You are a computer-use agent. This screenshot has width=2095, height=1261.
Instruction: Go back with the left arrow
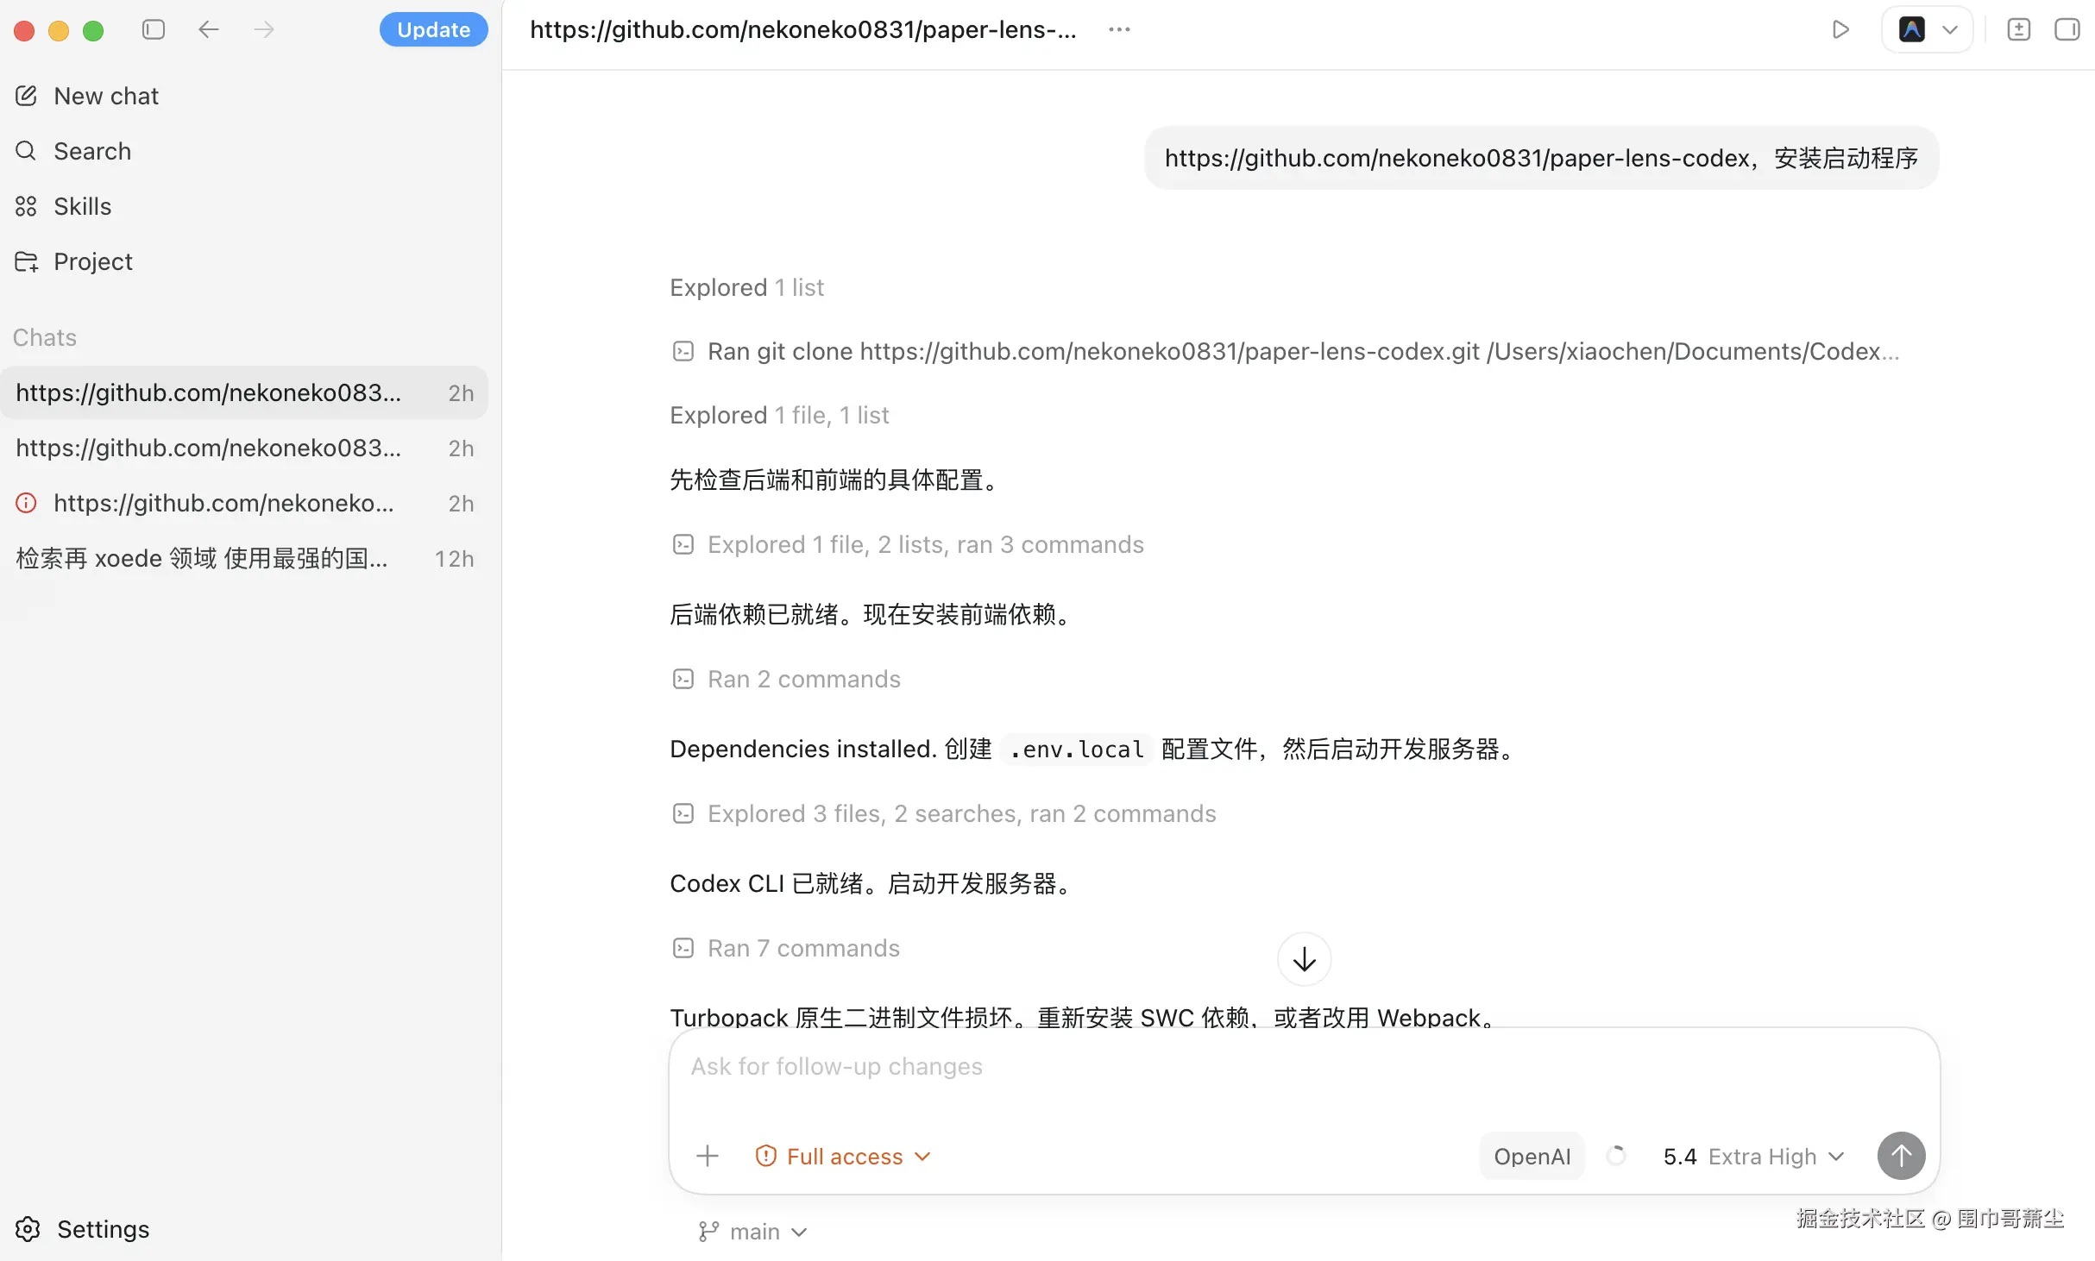pos(209,29)
